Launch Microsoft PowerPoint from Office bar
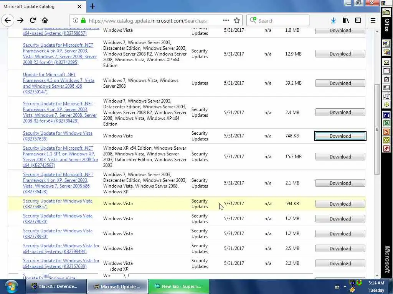The height and width of the screenshot is (294, 393). [386, 132]
